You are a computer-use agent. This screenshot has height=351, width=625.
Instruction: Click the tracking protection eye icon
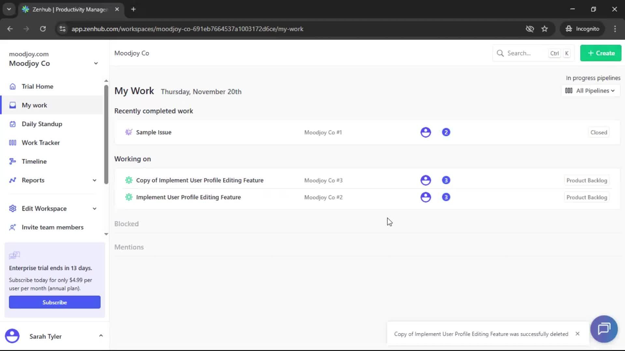click(530, 29)
